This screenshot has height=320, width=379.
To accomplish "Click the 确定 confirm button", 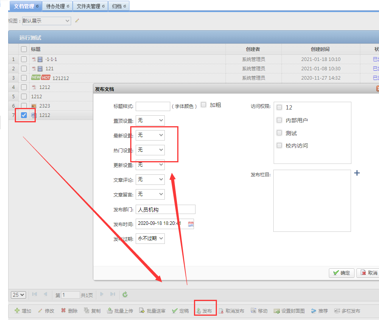I will pyautogui.click(x=341, y=273).
